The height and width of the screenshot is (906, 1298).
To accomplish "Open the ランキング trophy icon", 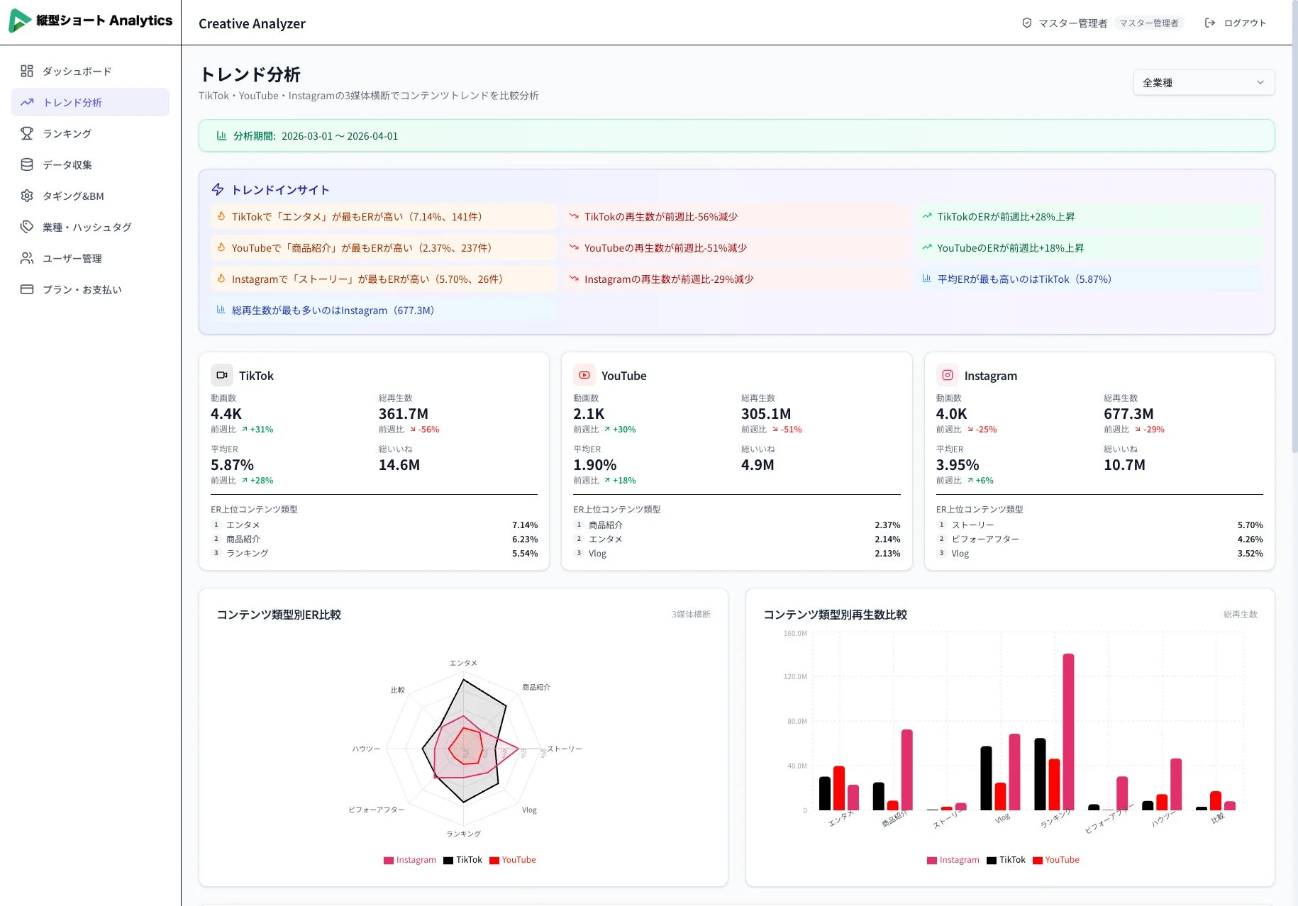I will (x=27, y=133).
